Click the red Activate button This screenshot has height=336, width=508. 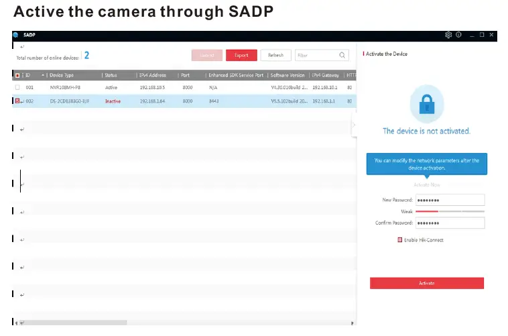point(427,283)
